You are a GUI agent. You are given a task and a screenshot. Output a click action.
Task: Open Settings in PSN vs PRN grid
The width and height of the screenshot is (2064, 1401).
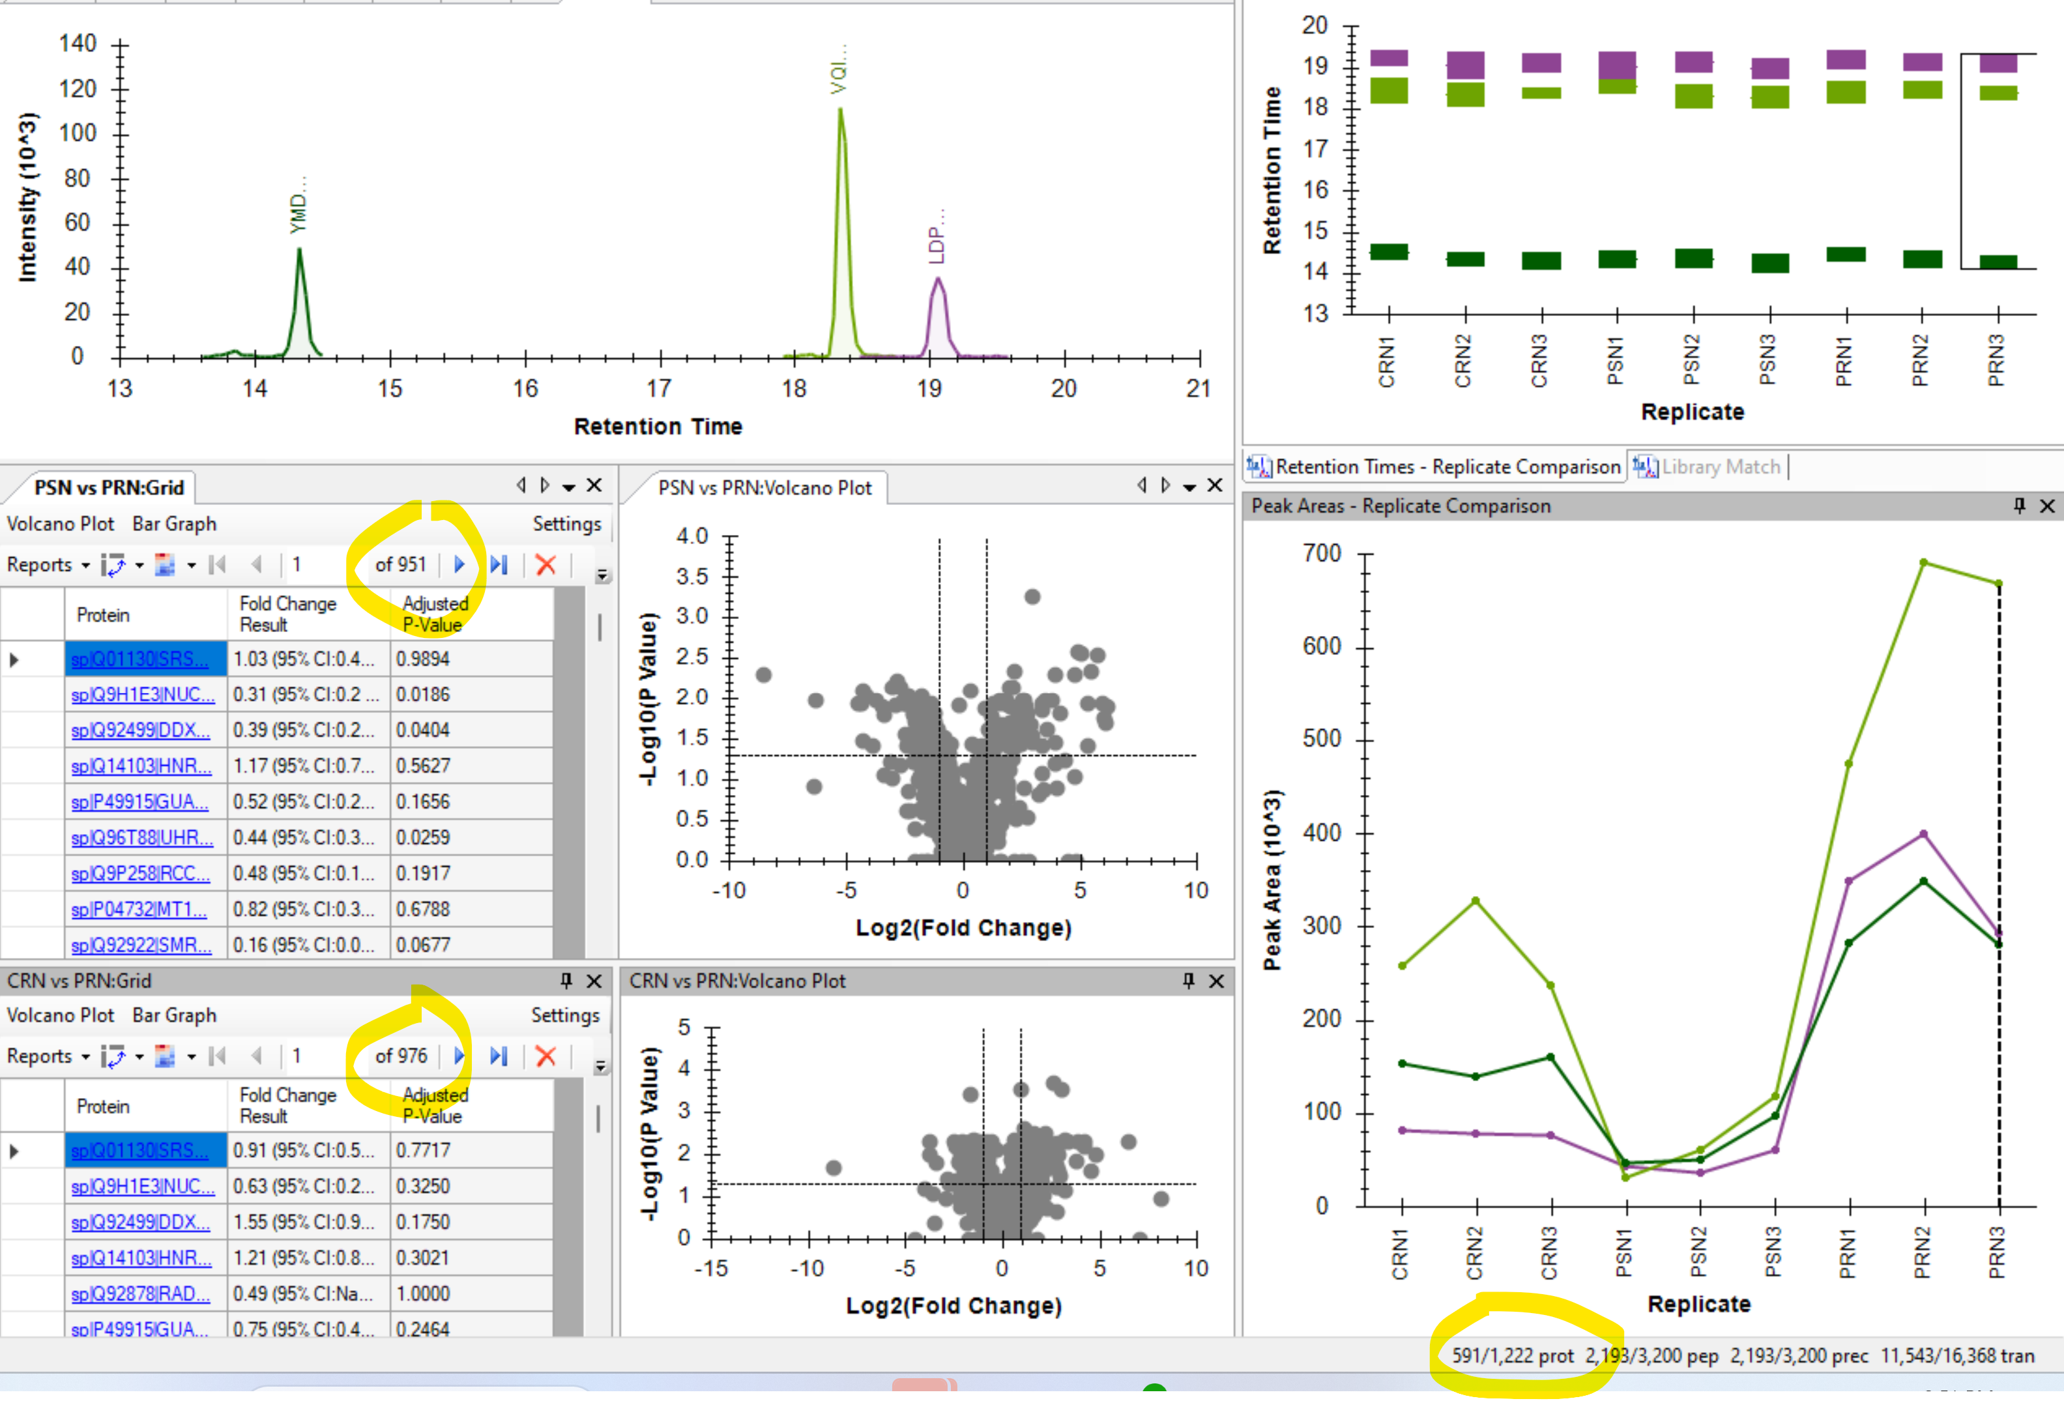pos(566,524)
